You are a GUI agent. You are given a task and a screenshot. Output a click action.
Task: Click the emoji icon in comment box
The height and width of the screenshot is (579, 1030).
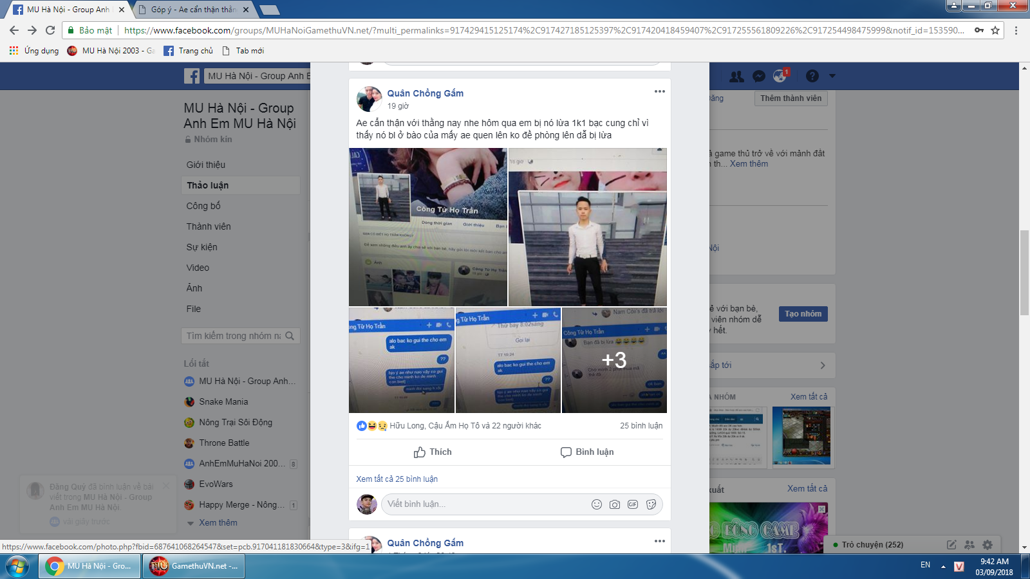coord(597,504)
